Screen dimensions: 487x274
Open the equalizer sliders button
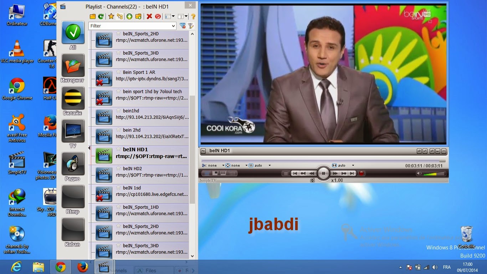pos(232,173)
